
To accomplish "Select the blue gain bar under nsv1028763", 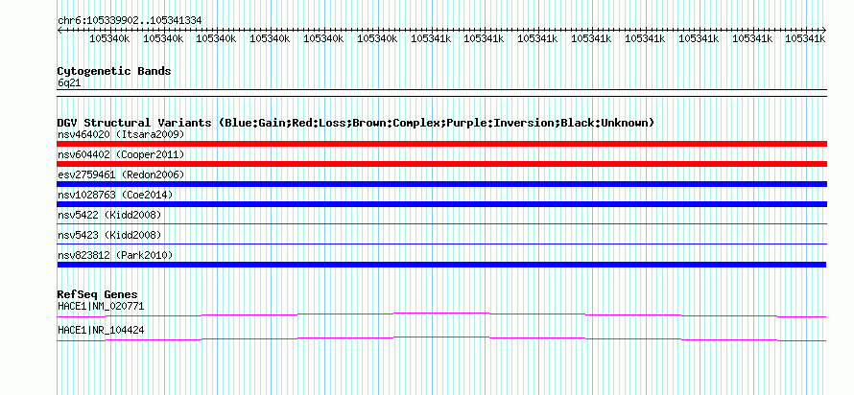I will (x=441, y=204).
